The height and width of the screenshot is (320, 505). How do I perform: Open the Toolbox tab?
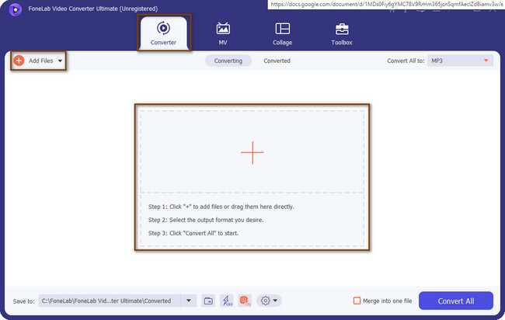pos(342,33)
